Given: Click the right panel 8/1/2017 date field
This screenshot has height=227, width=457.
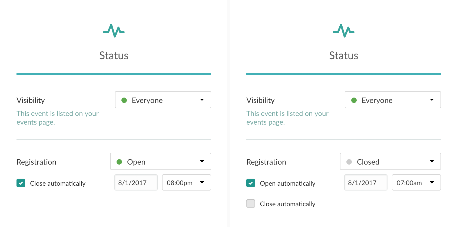Looking at the screenshot, I should (x=366, y=183).
